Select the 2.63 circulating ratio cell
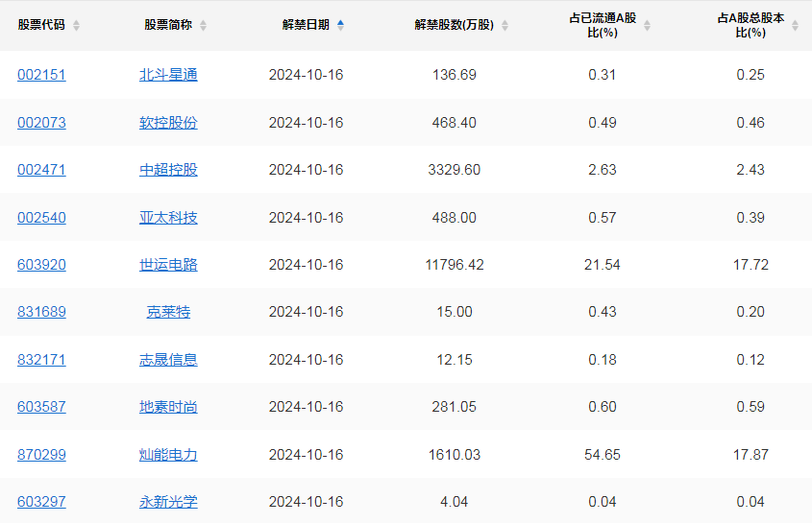812x523 pixels. [603, 170]
